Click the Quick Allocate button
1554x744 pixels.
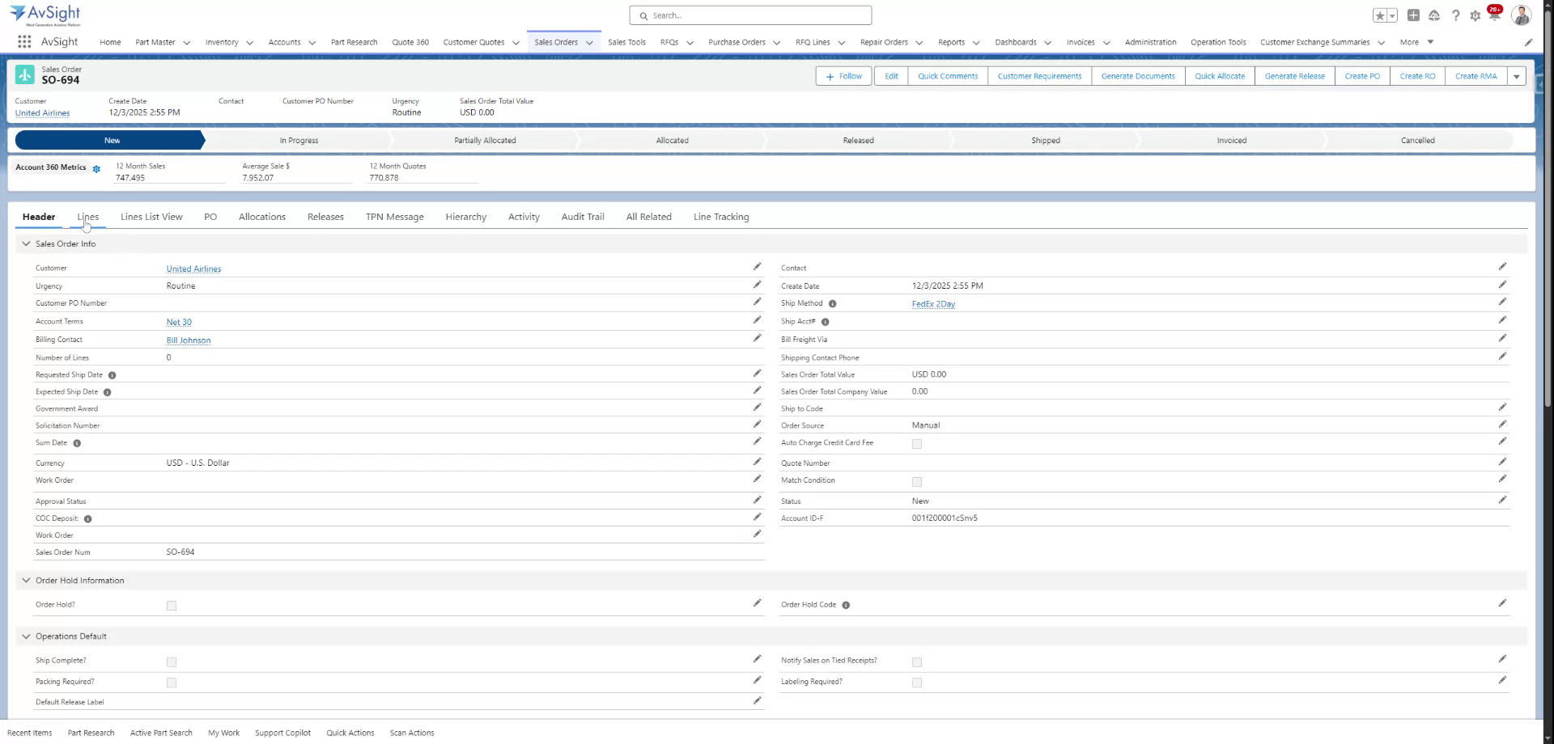pos(1220,75)
